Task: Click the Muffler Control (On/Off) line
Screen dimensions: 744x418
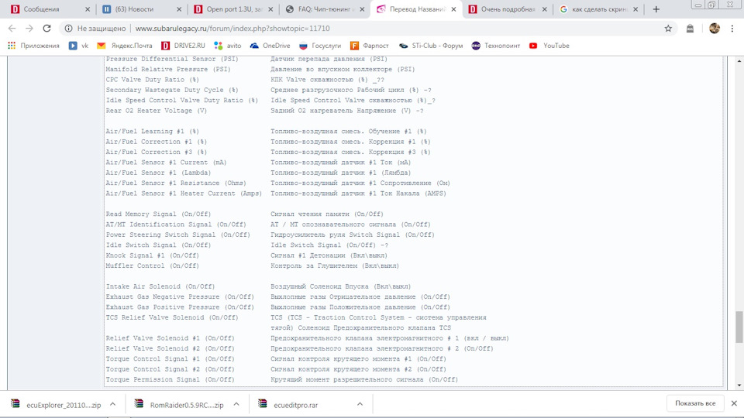Action: click(153, 266)
